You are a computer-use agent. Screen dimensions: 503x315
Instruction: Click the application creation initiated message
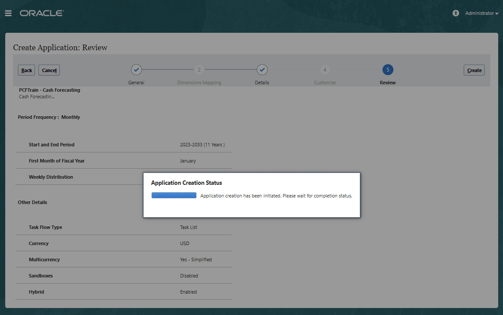click(276, 196)
